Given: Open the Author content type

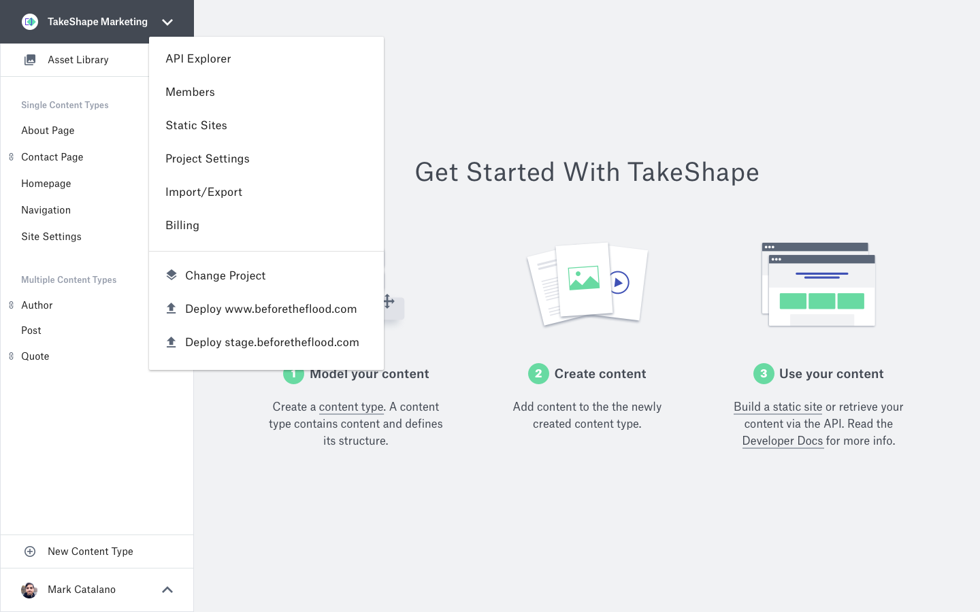Looking at the screenshot, I should (x=37, y=305).
